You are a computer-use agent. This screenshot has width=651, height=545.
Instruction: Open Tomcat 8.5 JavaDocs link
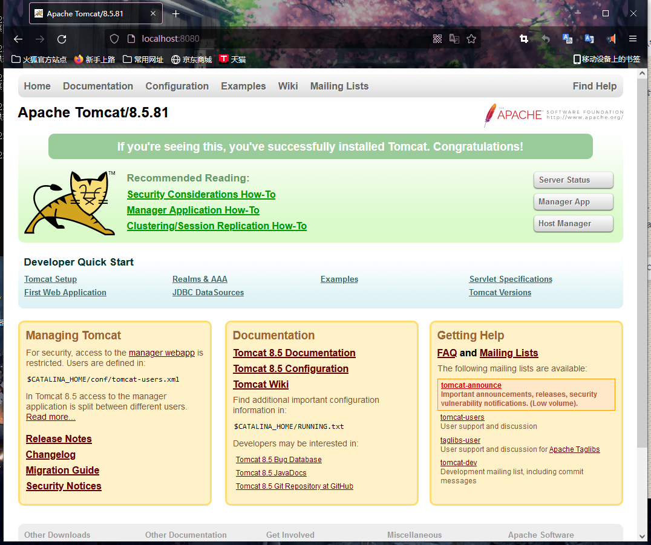point(271,473)
